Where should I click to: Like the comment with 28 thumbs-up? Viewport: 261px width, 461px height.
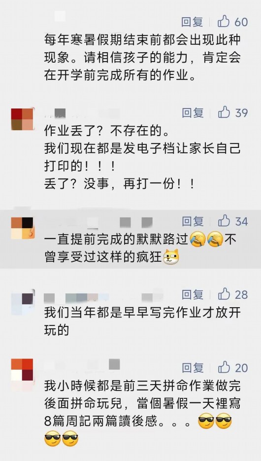click(x=232, y=294)
